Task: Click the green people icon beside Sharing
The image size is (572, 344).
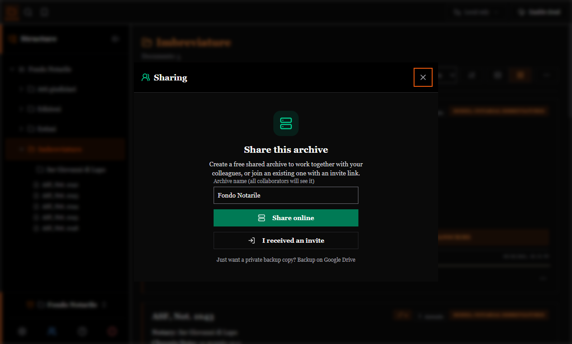Action: pos(146,77)
